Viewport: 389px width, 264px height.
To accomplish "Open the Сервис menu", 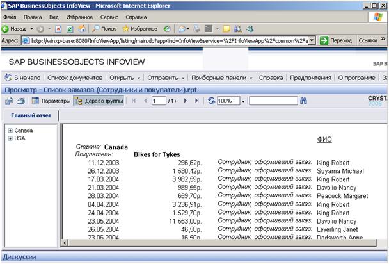I will [109, 17].
